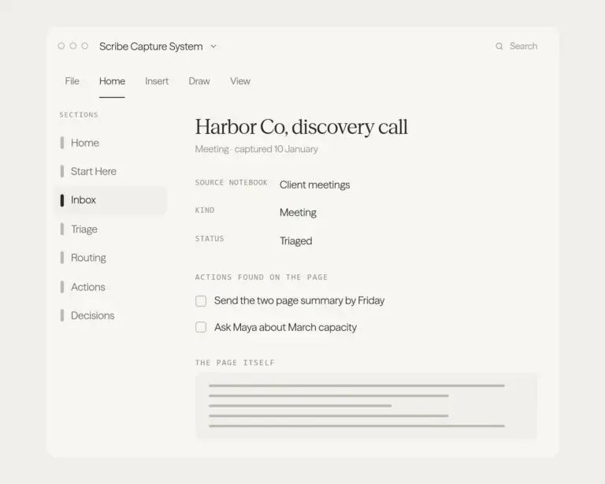Switch to the Home ribbon tab
The height and width of the screenshot is (484, 605).
tap(112, 81)
